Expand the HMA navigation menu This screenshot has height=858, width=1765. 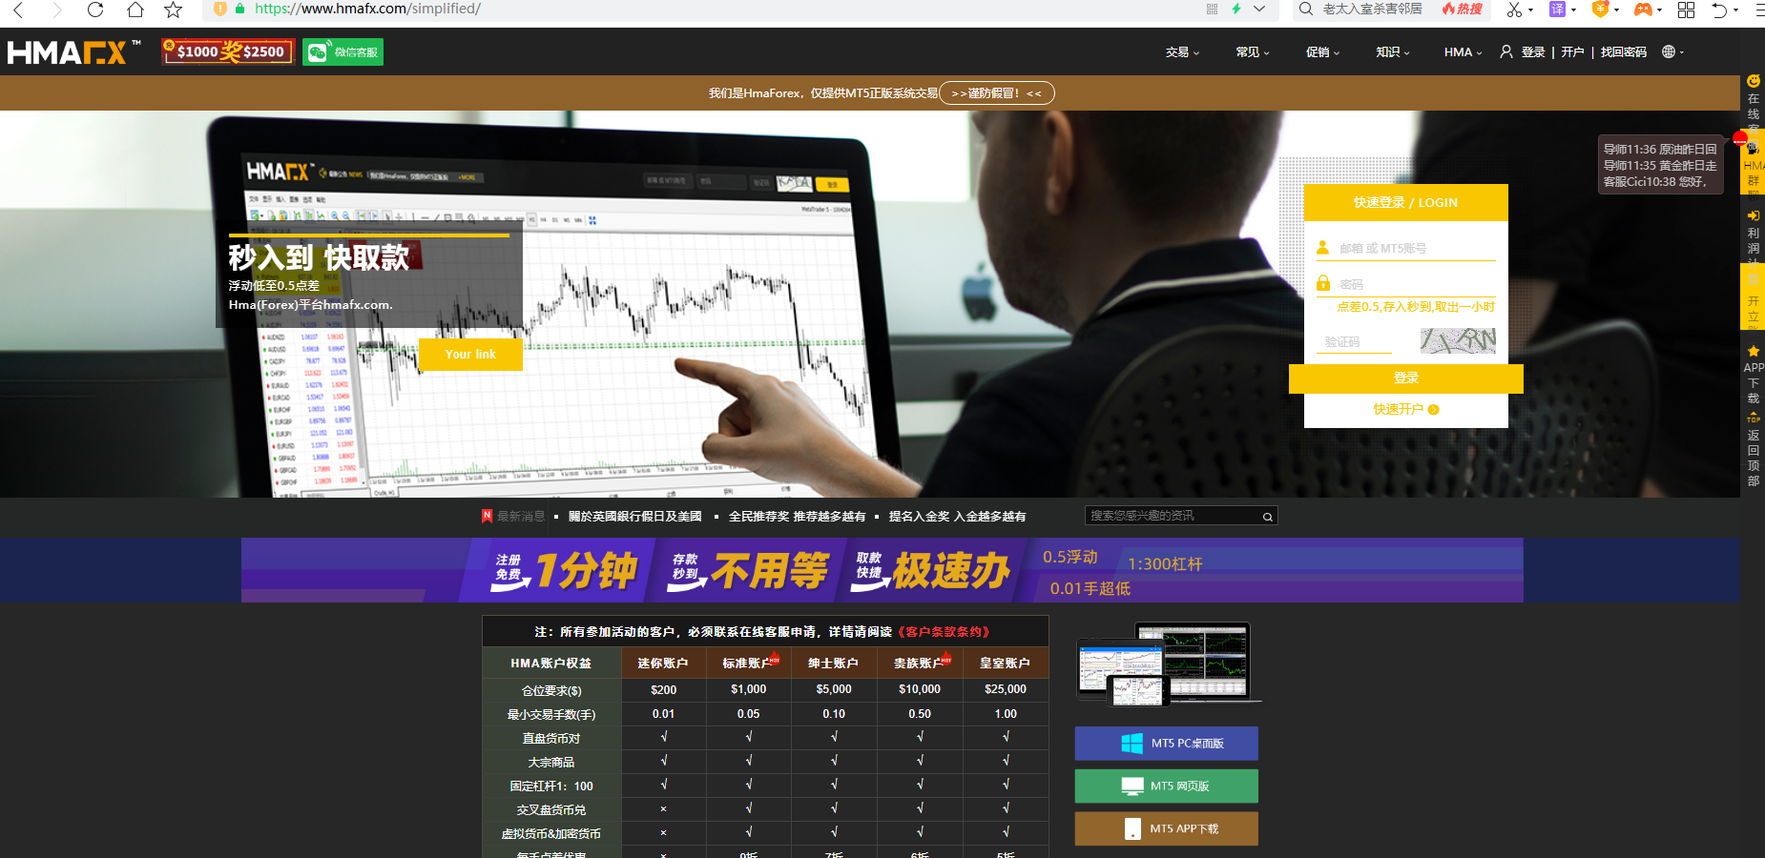pyautogui.click(x=1463, y=52)
